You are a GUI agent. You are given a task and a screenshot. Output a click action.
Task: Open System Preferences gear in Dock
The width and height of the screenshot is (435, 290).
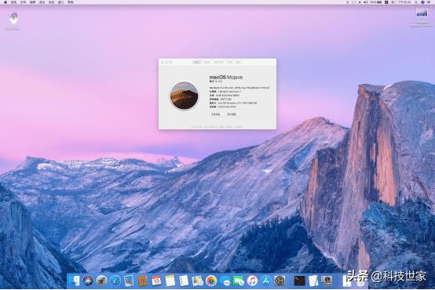click(280, 281)
